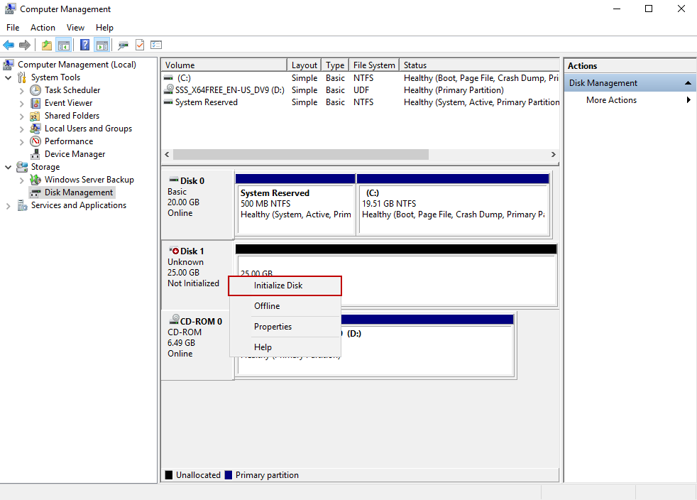Click the volume list horizontal scrollbar thumb
The height and width of the screenshot is (500, 697).
tap(301, 154)
